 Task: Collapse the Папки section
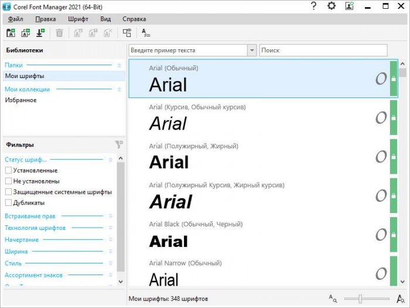[x=119, y=65]
